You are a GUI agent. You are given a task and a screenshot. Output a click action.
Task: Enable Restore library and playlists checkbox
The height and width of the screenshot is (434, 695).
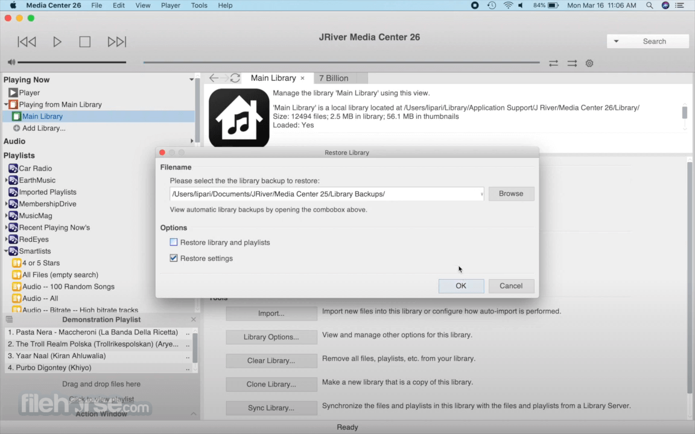[x=173, y=242]
